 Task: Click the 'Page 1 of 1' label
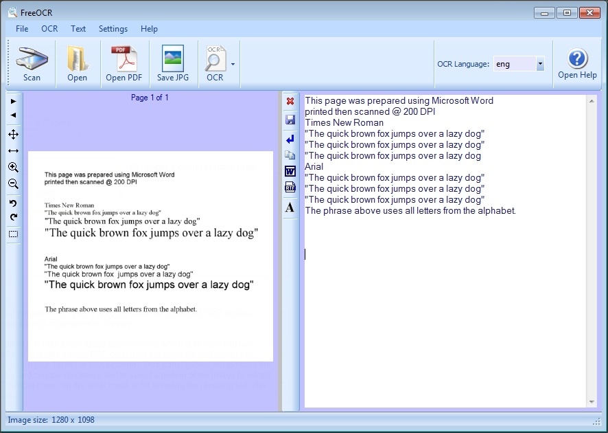coord(150,98)
